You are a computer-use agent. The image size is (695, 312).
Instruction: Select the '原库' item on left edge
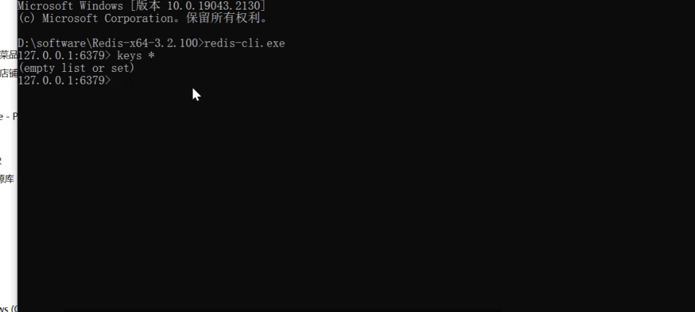point(7,179)
